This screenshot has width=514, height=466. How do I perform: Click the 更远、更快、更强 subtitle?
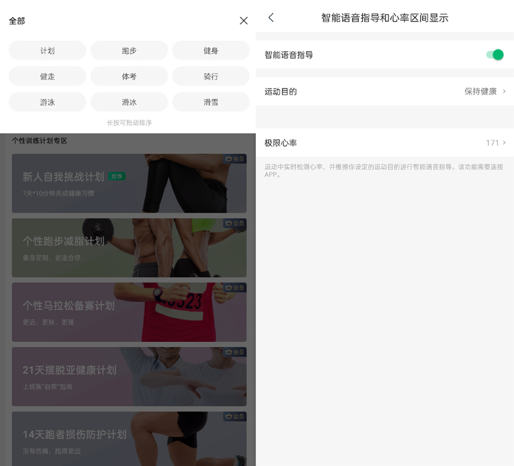(48, 322)
